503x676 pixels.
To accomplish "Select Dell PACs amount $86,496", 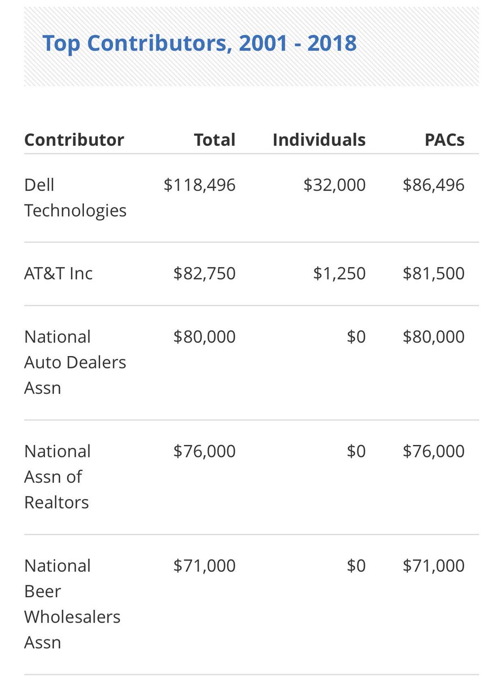I will [434, 185].
